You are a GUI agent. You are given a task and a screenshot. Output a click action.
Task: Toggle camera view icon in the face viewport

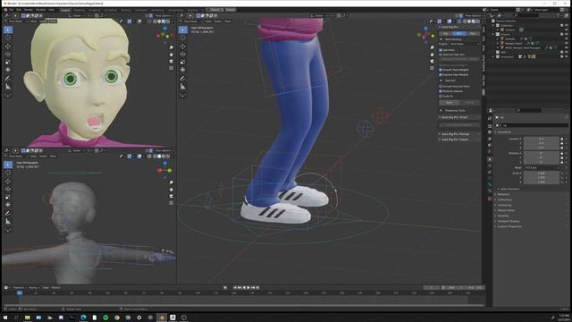(x=171, y=62)
